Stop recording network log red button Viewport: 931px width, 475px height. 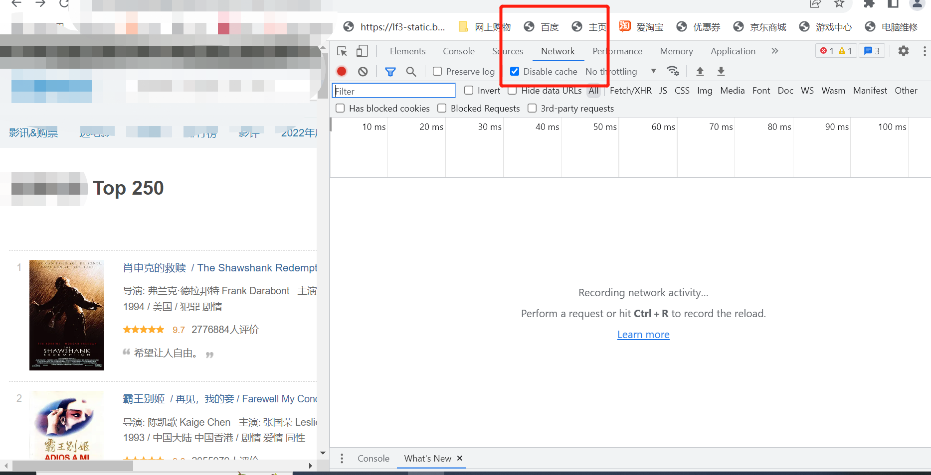pyautogui.click(x=342, y=71)
